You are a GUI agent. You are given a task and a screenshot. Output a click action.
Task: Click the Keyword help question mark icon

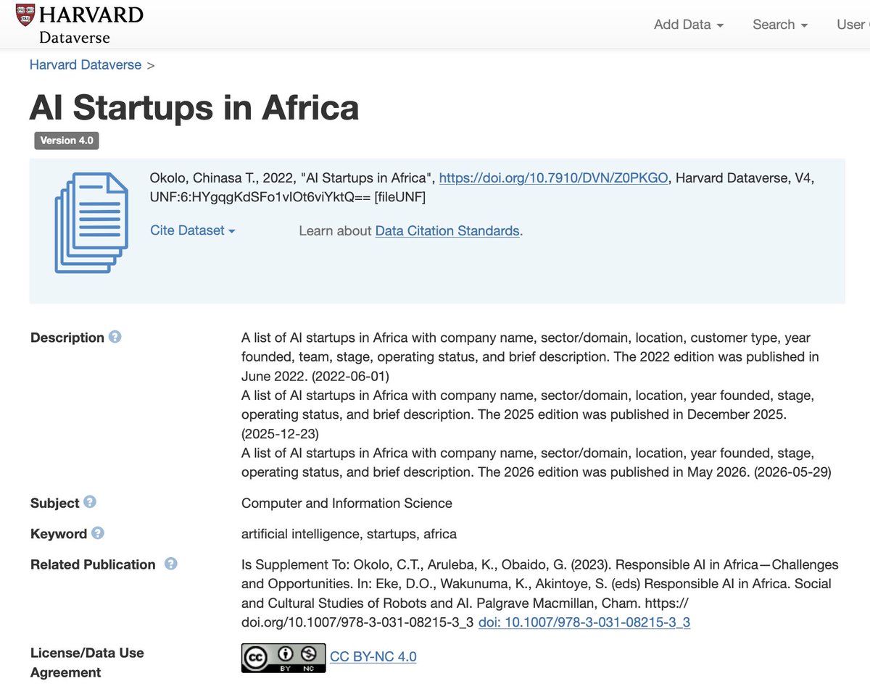tap(98, 533)
